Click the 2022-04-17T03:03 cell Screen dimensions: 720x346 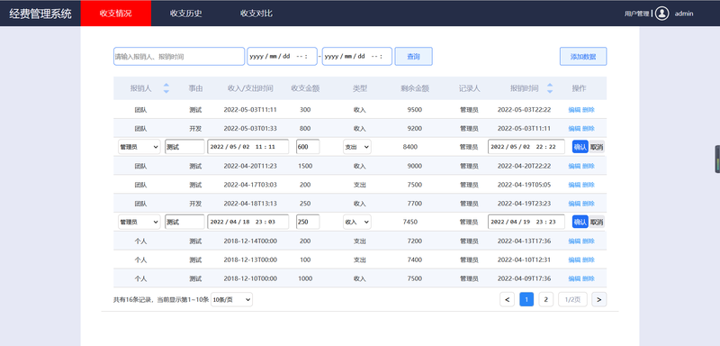pos(250,185)
